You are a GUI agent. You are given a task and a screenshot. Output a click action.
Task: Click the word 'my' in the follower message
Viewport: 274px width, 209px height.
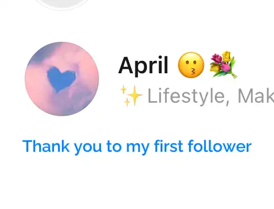click(x=138, y=149)
